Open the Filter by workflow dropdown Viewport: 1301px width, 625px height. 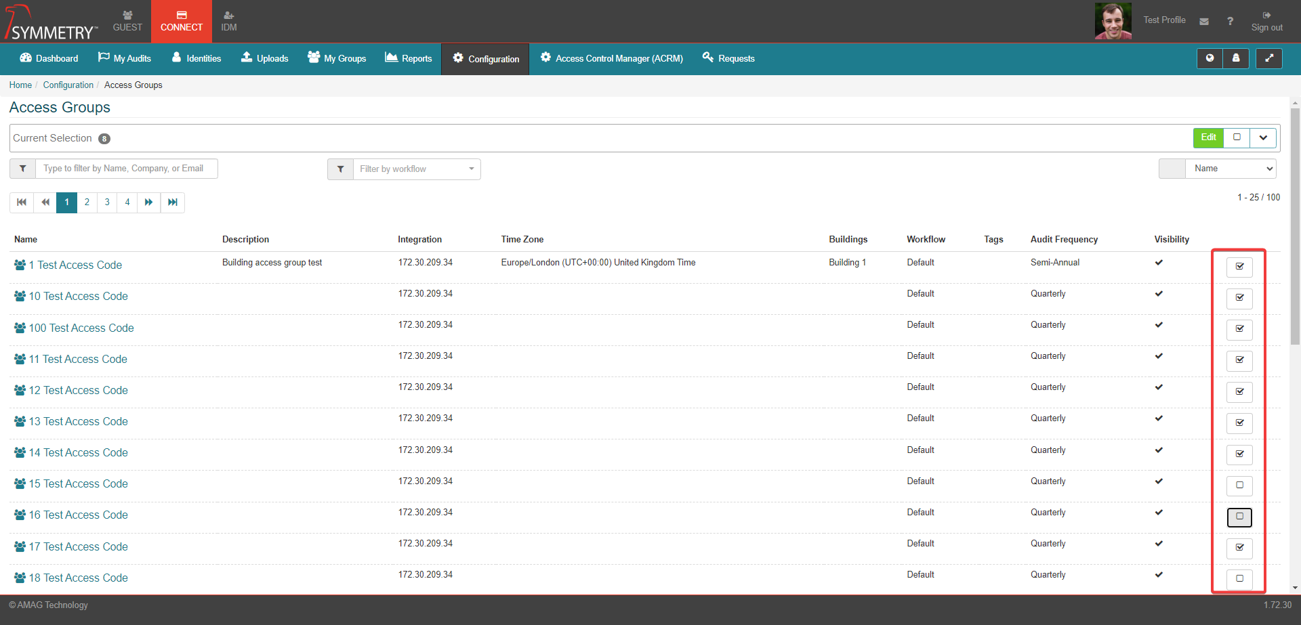point(417,169)
